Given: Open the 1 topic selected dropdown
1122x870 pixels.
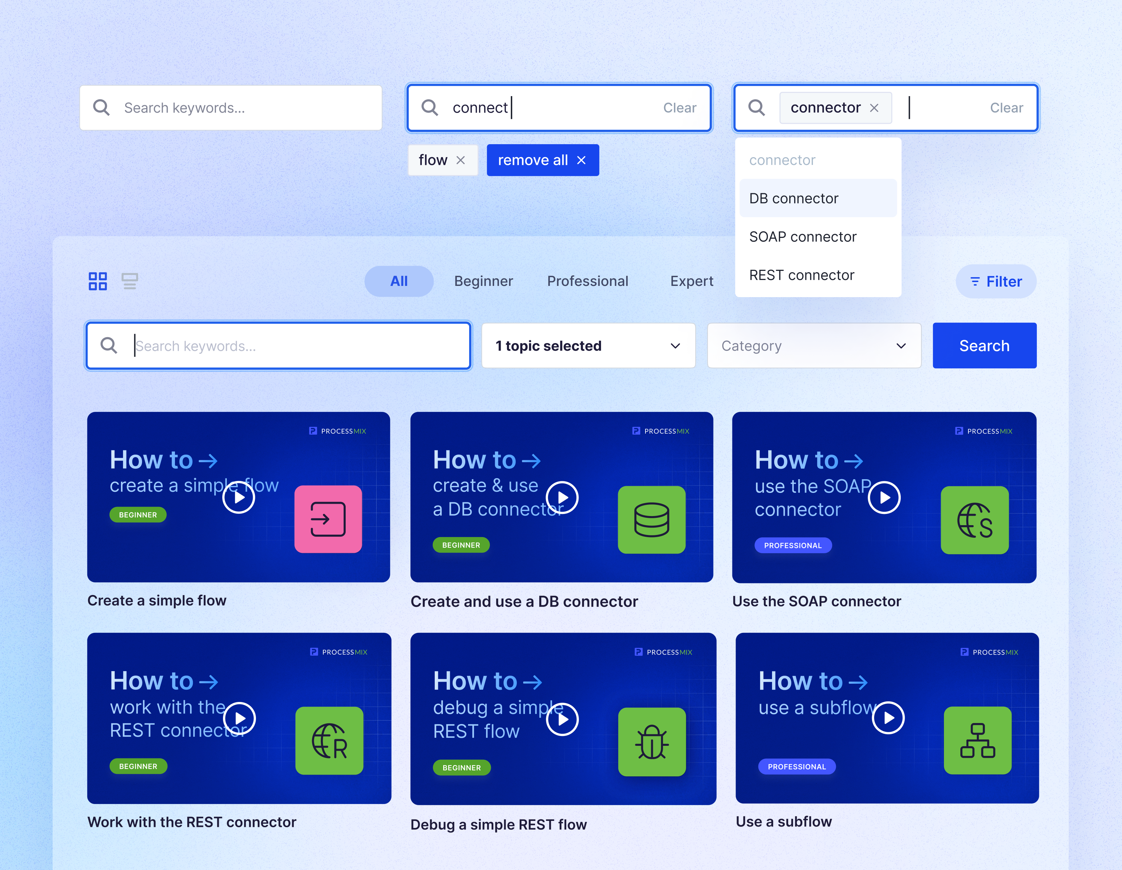Looking at the screenshot, I should point(588,345).
